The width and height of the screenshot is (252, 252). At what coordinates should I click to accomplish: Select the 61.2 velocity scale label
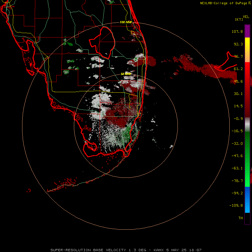tap(238, 69)
